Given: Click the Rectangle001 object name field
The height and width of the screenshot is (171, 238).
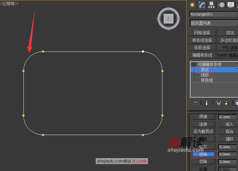Looking at the screenshot, I should [x=214, y=14].
